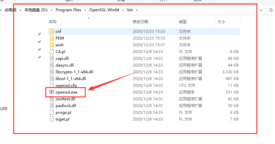Select the file name ossltest.dll

[x=65, y=99]
